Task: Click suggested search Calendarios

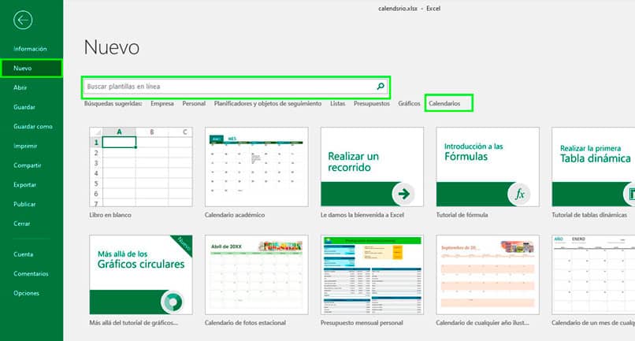Action: click(444, 104)
